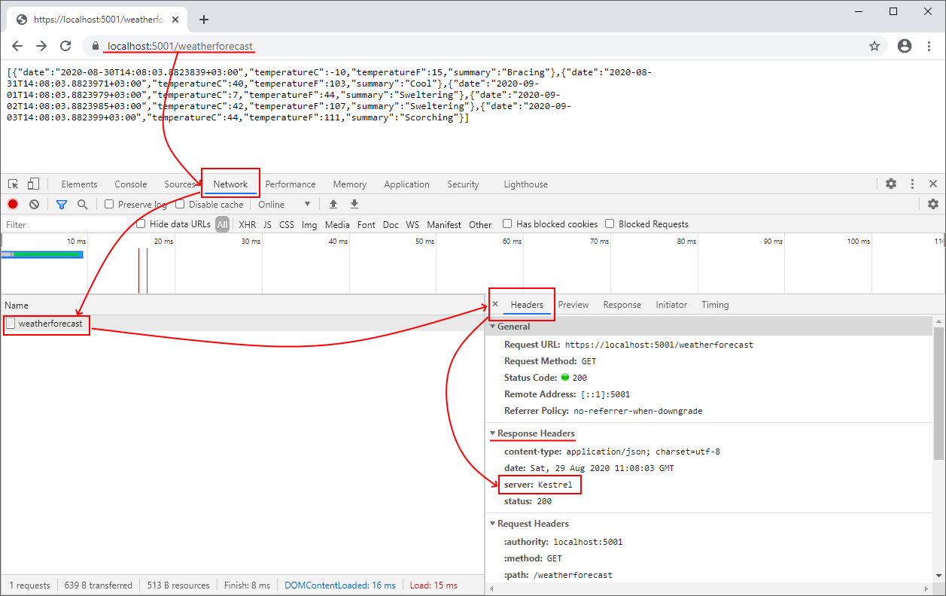The width and height of the screenshot is (946, 596).
Task: Filter requests by Img
Action: click(309, 224)
